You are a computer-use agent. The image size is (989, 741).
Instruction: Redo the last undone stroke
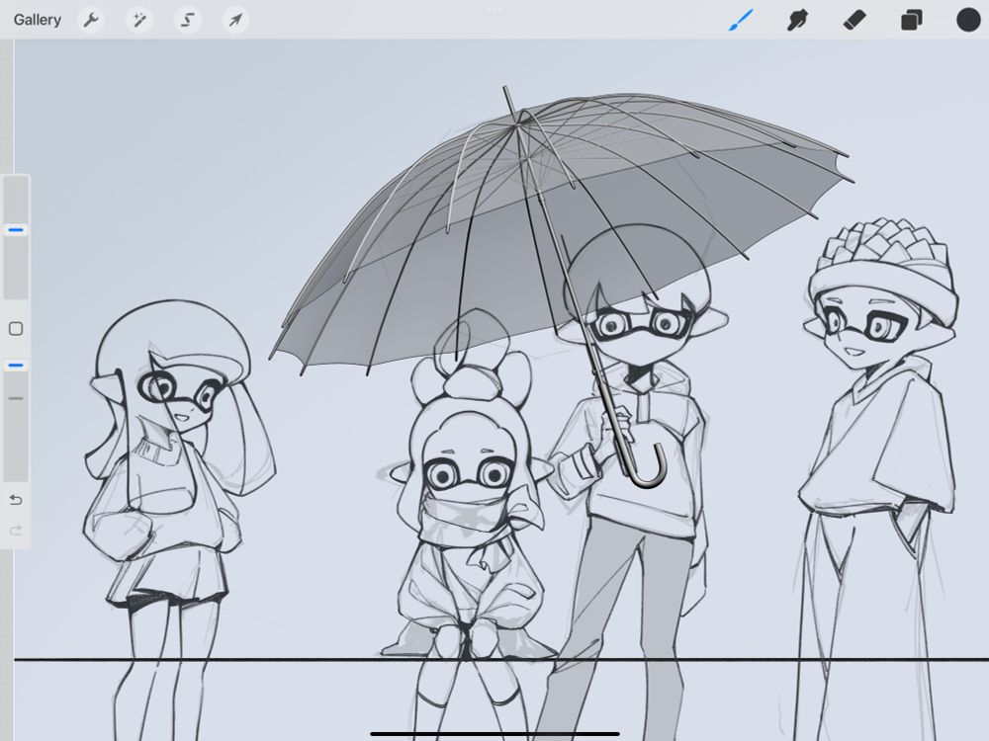[x=16, y=531]
